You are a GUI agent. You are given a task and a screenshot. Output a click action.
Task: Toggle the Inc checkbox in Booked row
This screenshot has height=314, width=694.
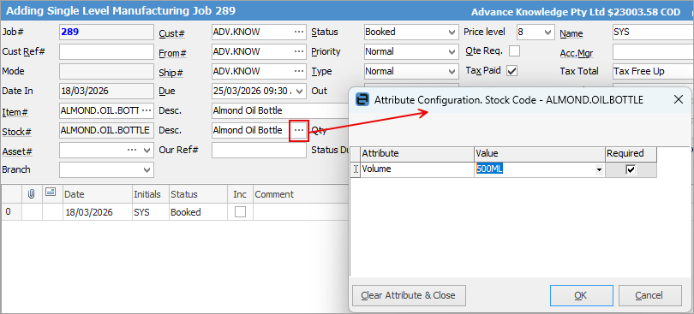pyautogui.click(x=241, y=212)
